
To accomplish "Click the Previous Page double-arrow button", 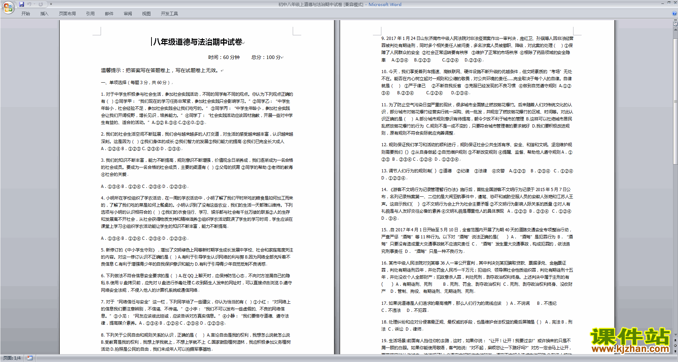I will 676,340.
